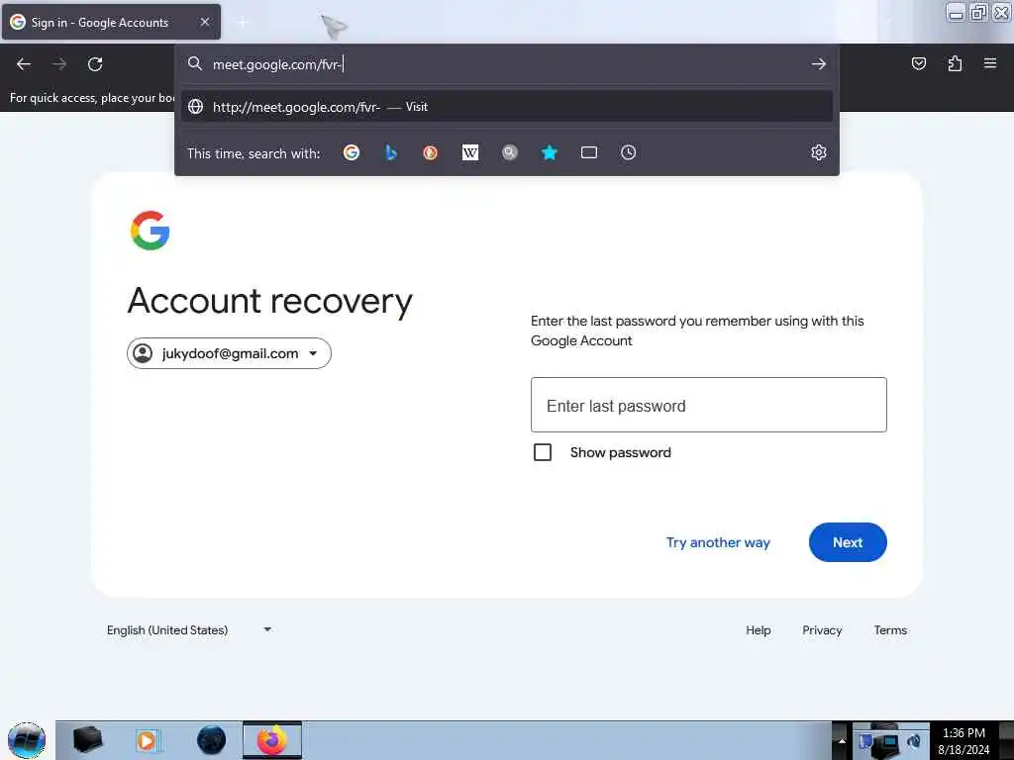This screenshot has height=760, width=1014.
Task: Click the address bar text meet.google.com/fvr-
Action: click(277, 64)
